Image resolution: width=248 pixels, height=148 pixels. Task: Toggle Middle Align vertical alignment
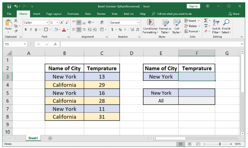point(79,23)
